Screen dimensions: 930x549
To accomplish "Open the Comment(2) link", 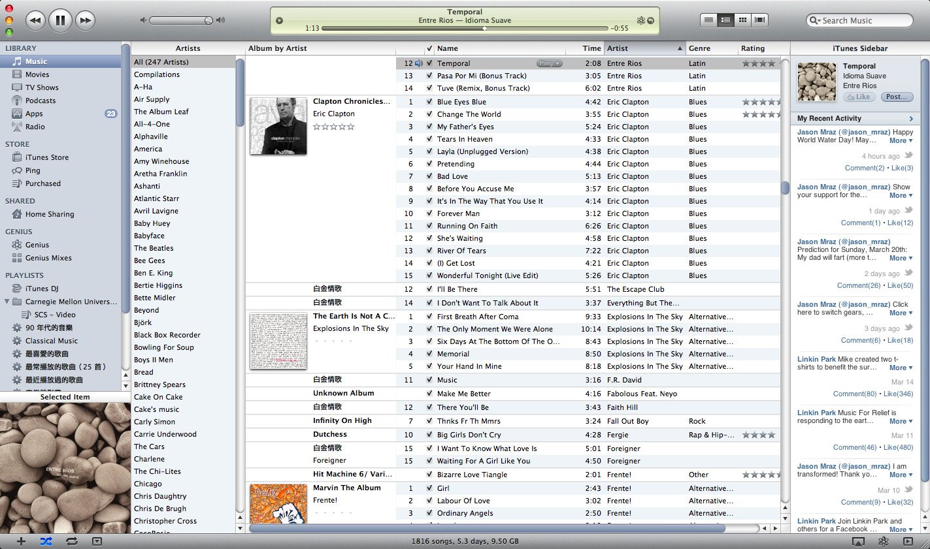I will point(865,168).
